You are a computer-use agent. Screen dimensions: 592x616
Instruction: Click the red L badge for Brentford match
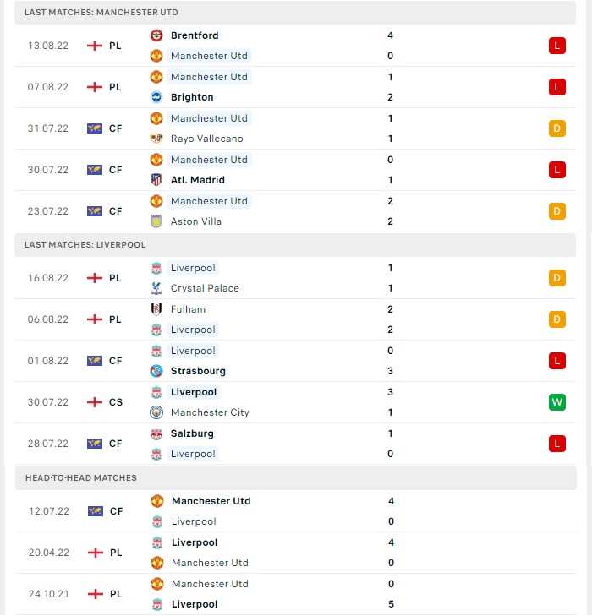tap(557, 46)
